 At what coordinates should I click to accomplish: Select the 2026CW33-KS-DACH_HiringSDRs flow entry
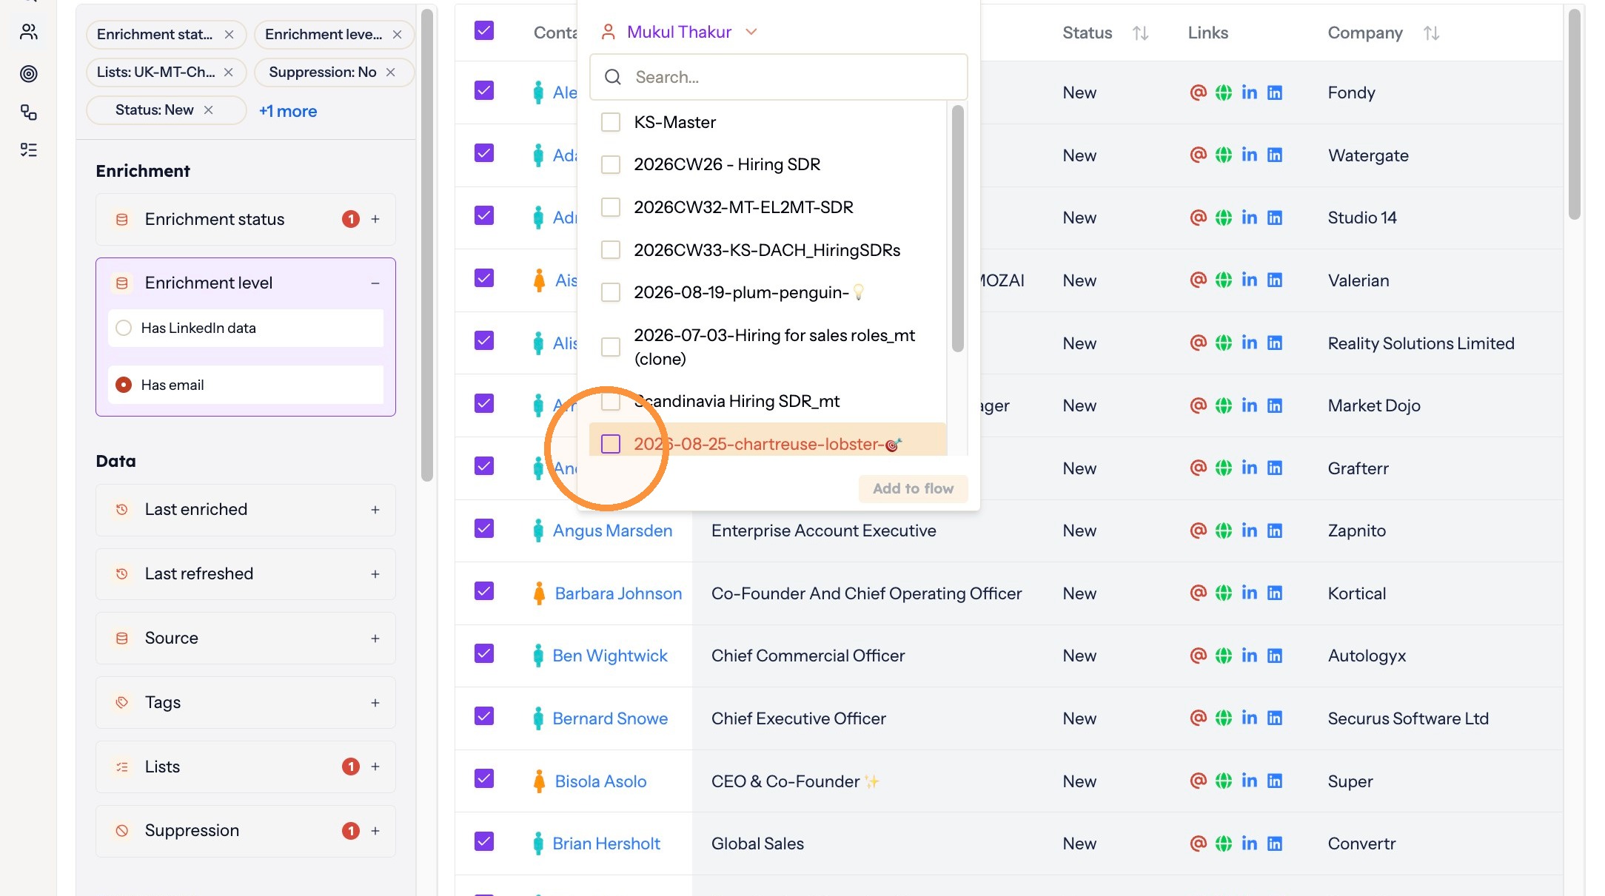767,250
